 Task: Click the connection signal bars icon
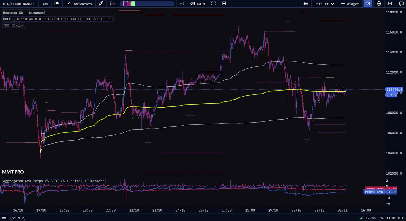click(x=362, y=218)
